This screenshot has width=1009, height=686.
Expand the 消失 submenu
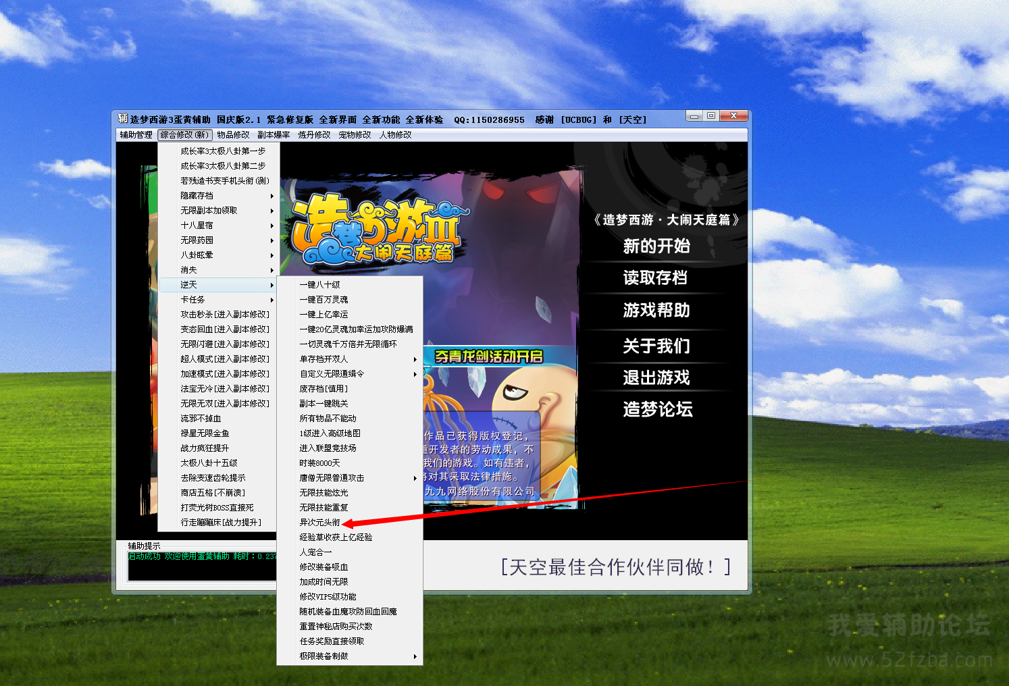point(217,270)
